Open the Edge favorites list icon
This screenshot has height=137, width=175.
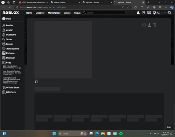coord(148,7)
